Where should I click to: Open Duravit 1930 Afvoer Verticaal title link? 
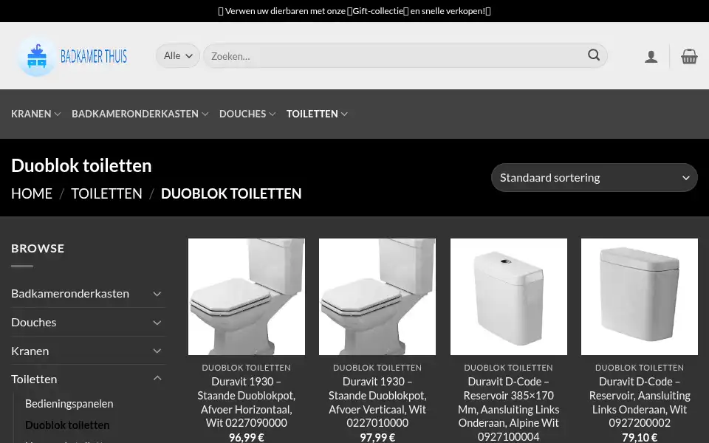pos(377,402)
